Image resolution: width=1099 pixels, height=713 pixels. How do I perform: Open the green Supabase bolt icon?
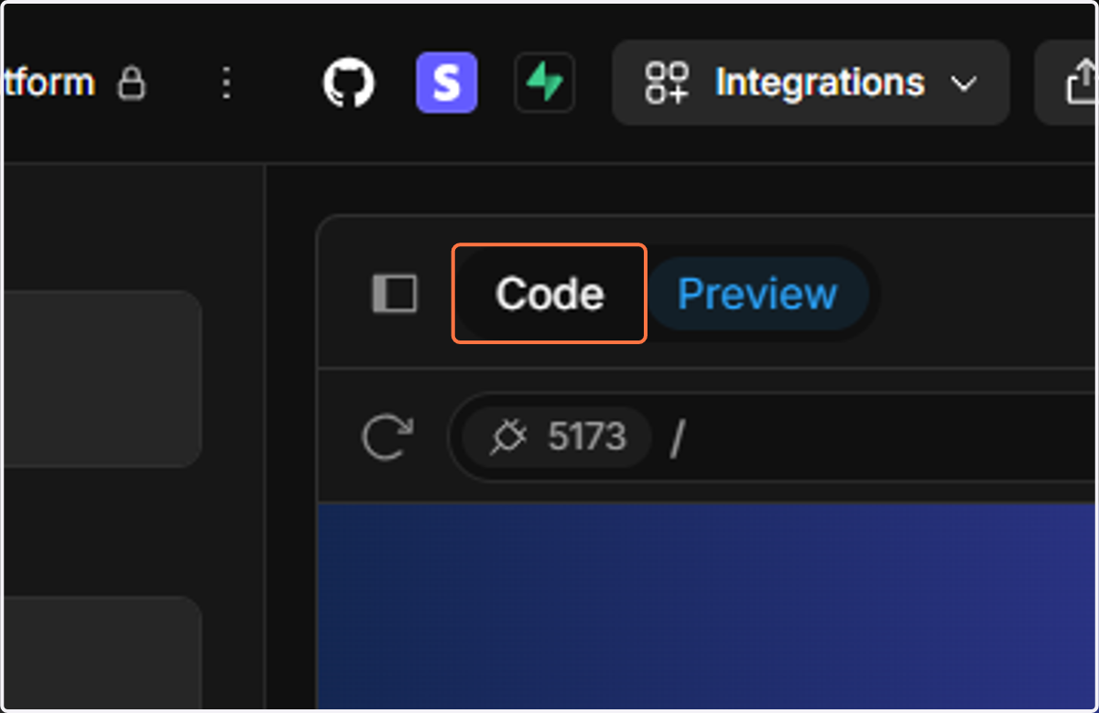point(545,83)
